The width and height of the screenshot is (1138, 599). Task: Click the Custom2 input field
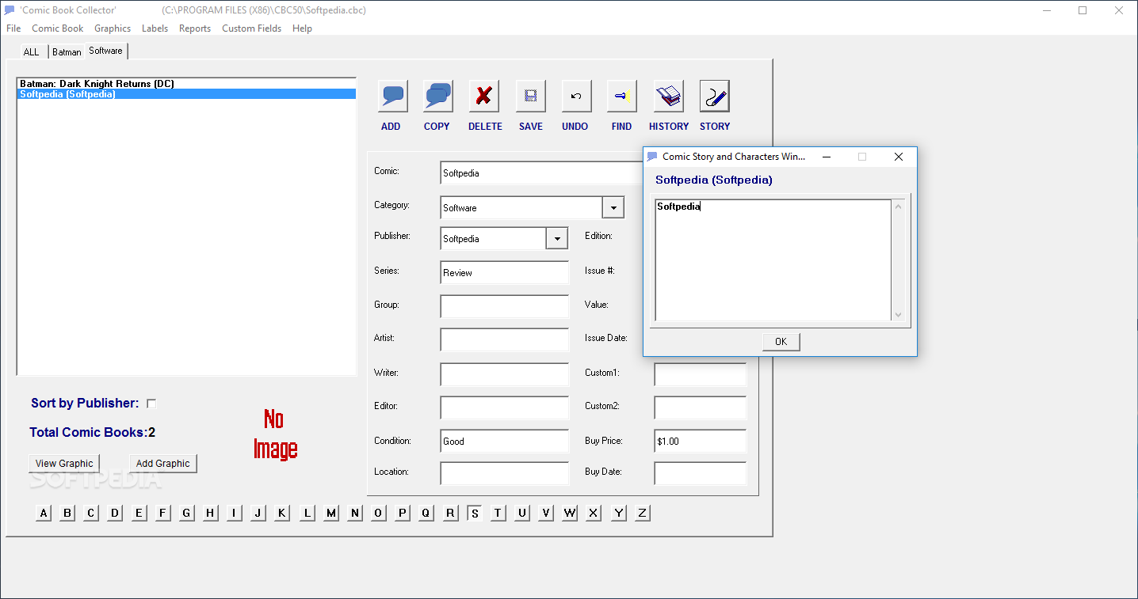click(x=701, y=408)
